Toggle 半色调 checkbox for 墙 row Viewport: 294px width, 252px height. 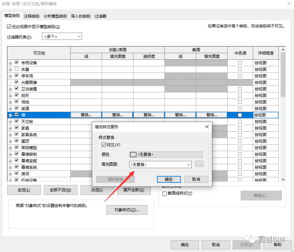coord(240,115)
